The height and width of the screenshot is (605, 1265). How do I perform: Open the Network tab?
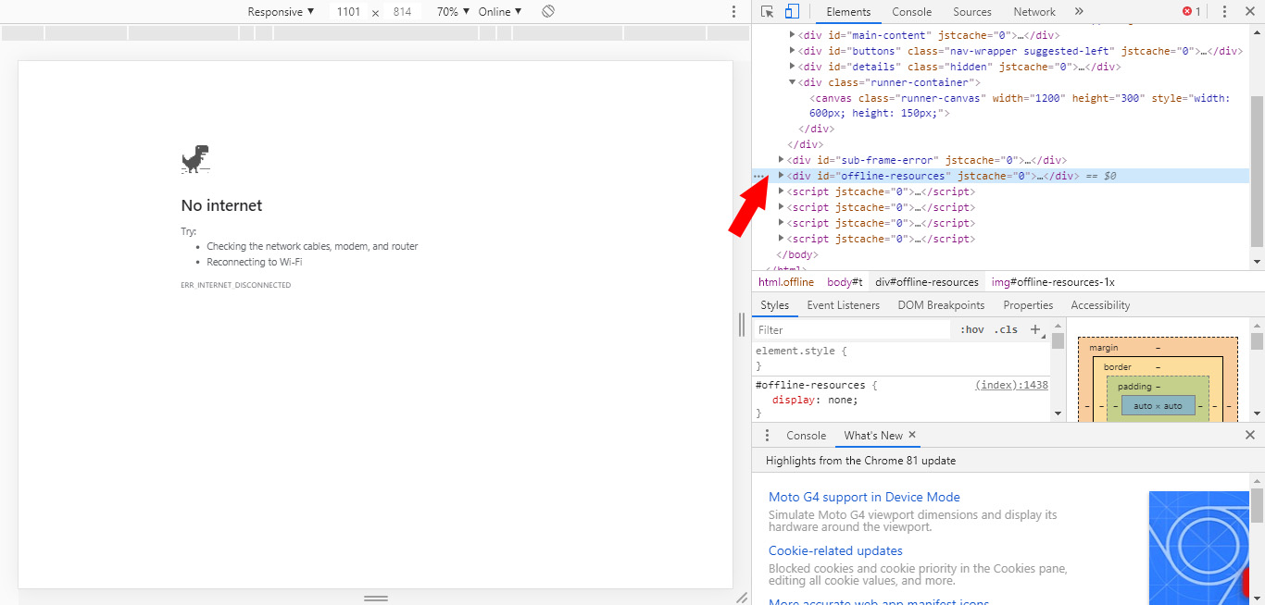1034,12
